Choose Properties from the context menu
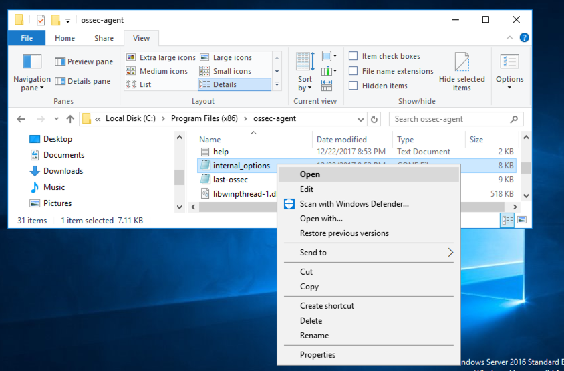 (x=317, y=355)
